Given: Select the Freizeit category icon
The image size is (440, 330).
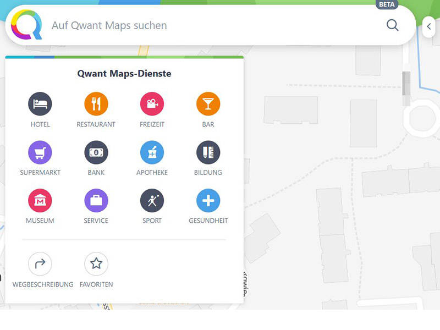Looking at the screenshot, I should (x=152, y=103).
